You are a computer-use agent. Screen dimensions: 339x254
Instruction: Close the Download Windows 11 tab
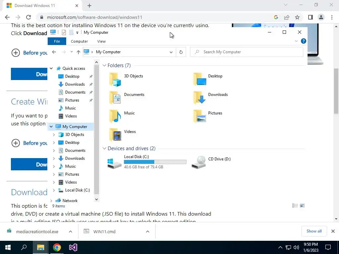(76, 6)
